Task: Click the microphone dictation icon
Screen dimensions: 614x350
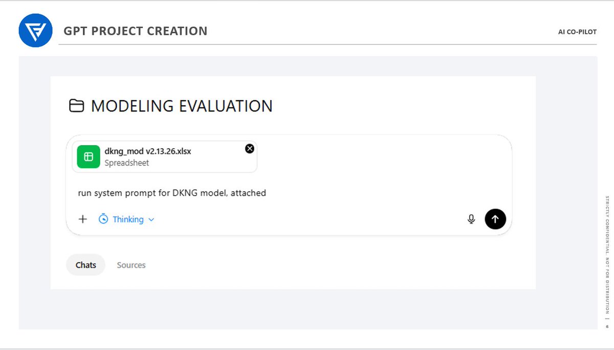Action: pyautogui.click(x=471, y=219)
